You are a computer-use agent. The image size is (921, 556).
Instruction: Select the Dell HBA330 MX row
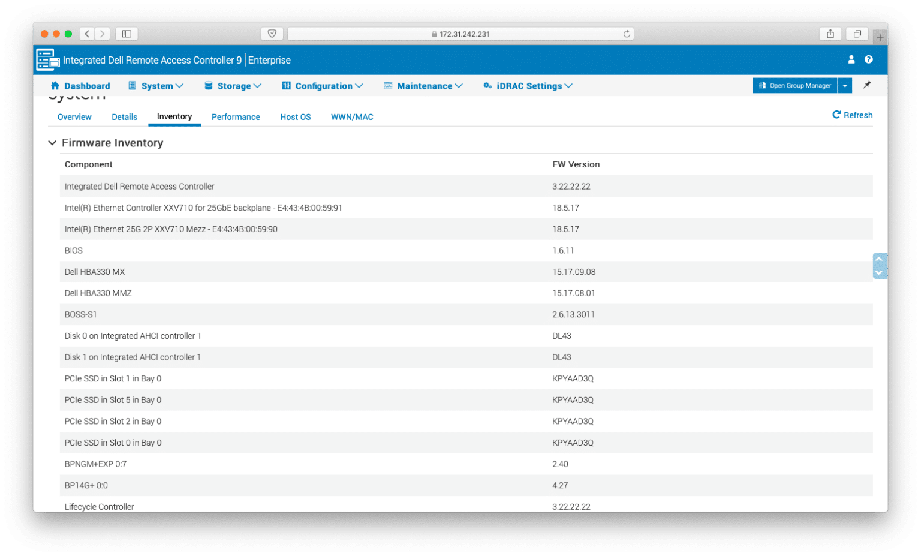(x=466, y=272)
